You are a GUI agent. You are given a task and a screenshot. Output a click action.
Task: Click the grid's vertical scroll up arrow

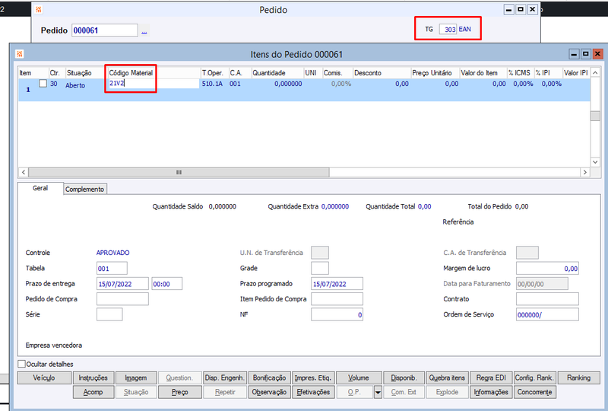[595, 72]
